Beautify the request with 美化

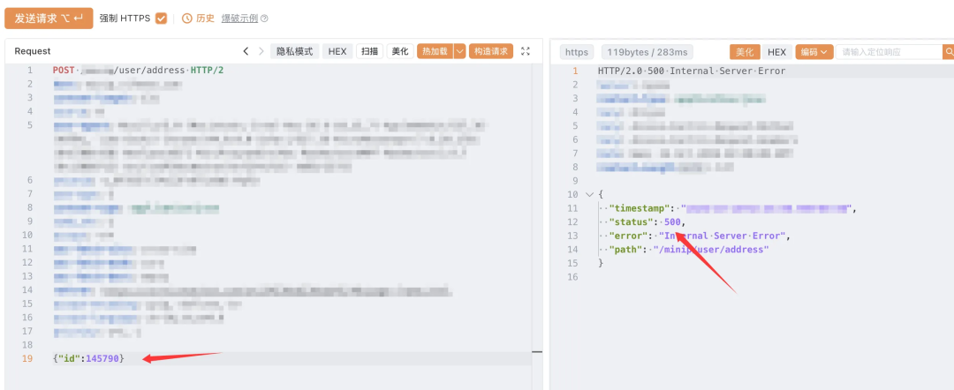coord(400,51)
